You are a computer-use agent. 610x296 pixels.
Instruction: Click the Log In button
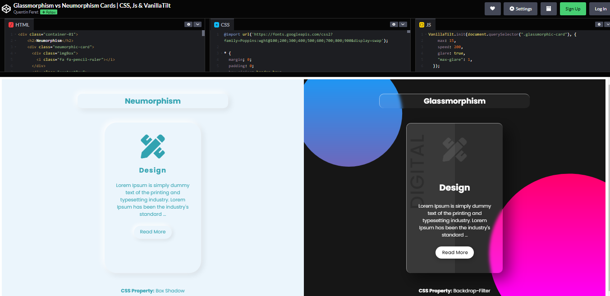(600, 9)
